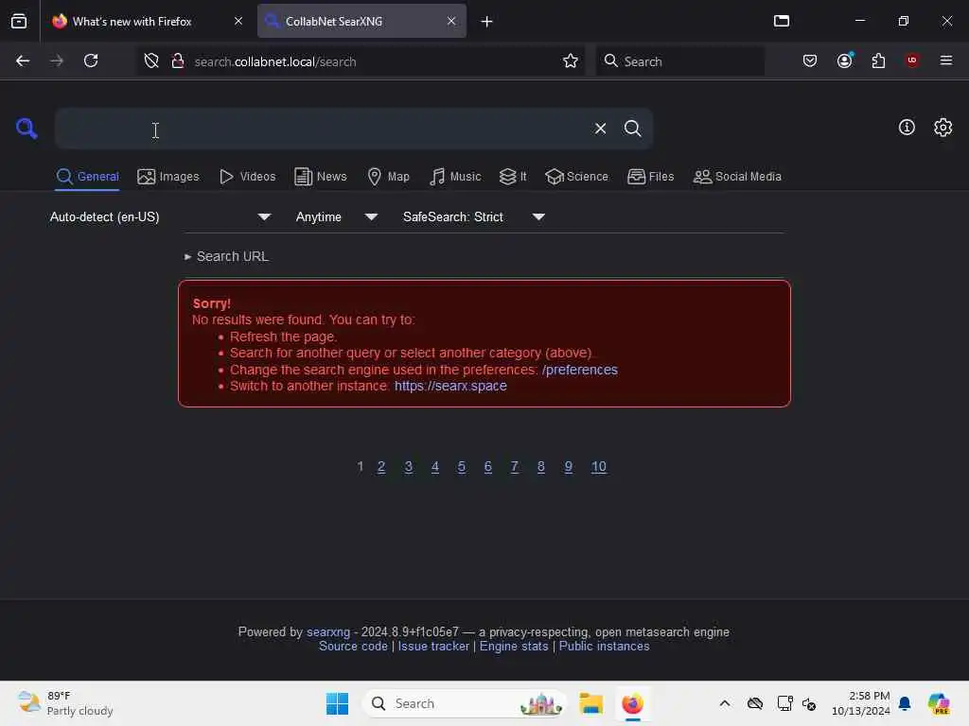Image resolution: width=969 pixels, height=726 pixels.
Task: Bookmark this page with star icon
Action: pos(571,61)
